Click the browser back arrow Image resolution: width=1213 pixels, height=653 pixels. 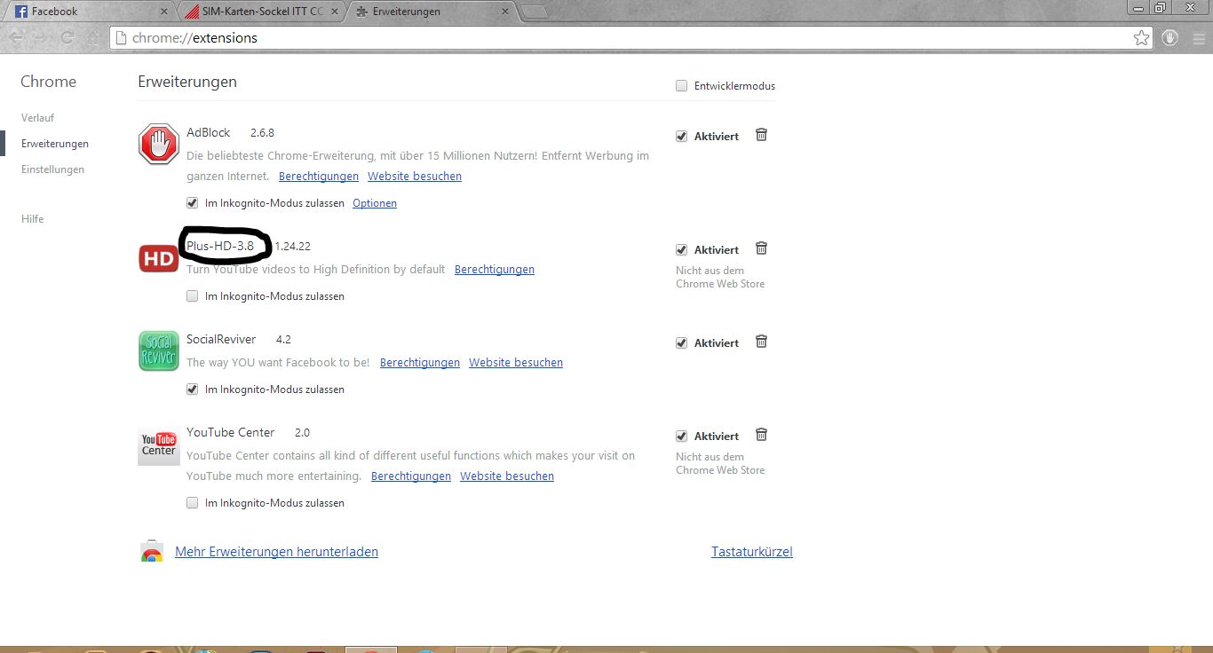coord(16,38)
